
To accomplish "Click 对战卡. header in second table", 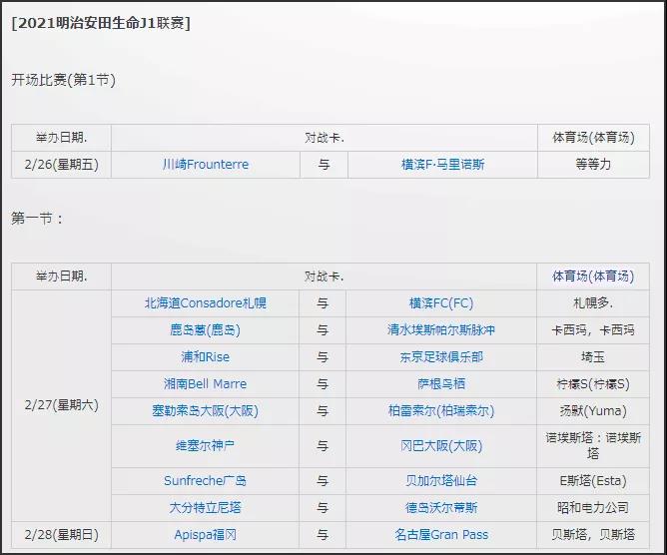I will tap(324, 277).
